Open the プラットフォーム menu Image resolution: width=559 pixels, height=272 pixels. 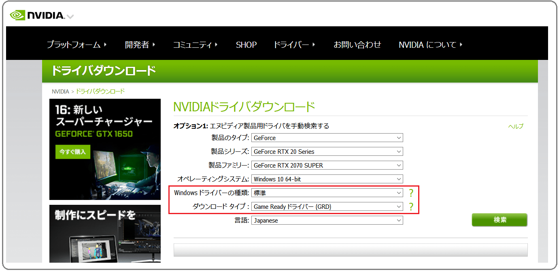[77, 45]
